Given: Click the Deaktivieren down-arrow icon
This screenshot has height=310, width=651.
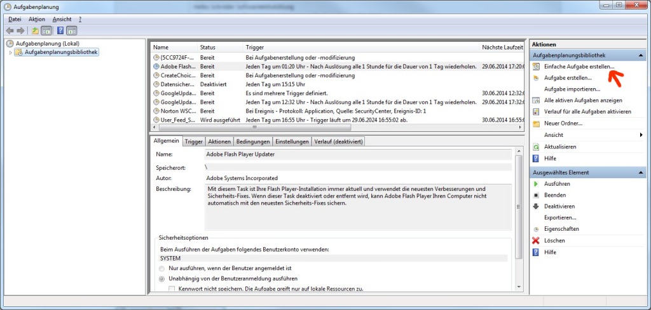Looking at the screenshot, I should point(537,207).
